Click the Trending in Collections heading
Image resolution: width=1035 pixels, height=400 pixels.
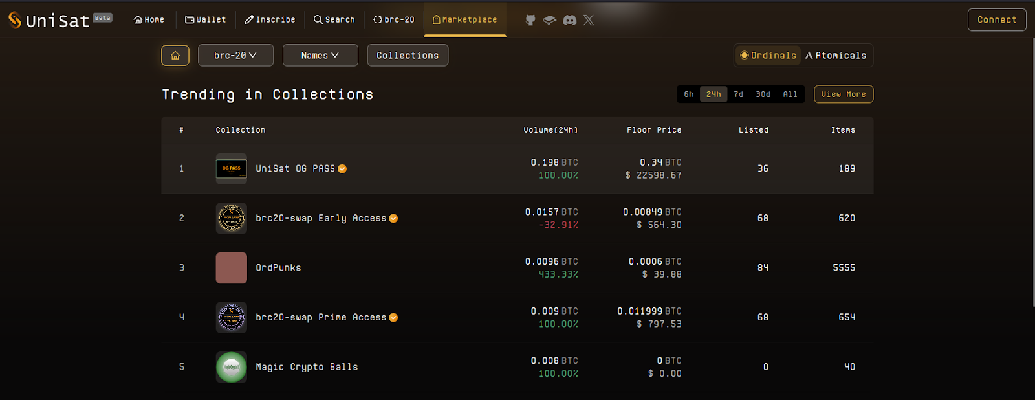click(268, 94)
